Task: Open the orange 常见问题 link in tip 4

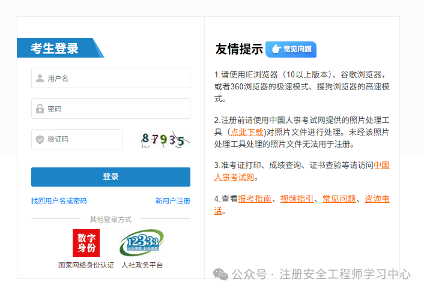Action: [x=339, y=199]
